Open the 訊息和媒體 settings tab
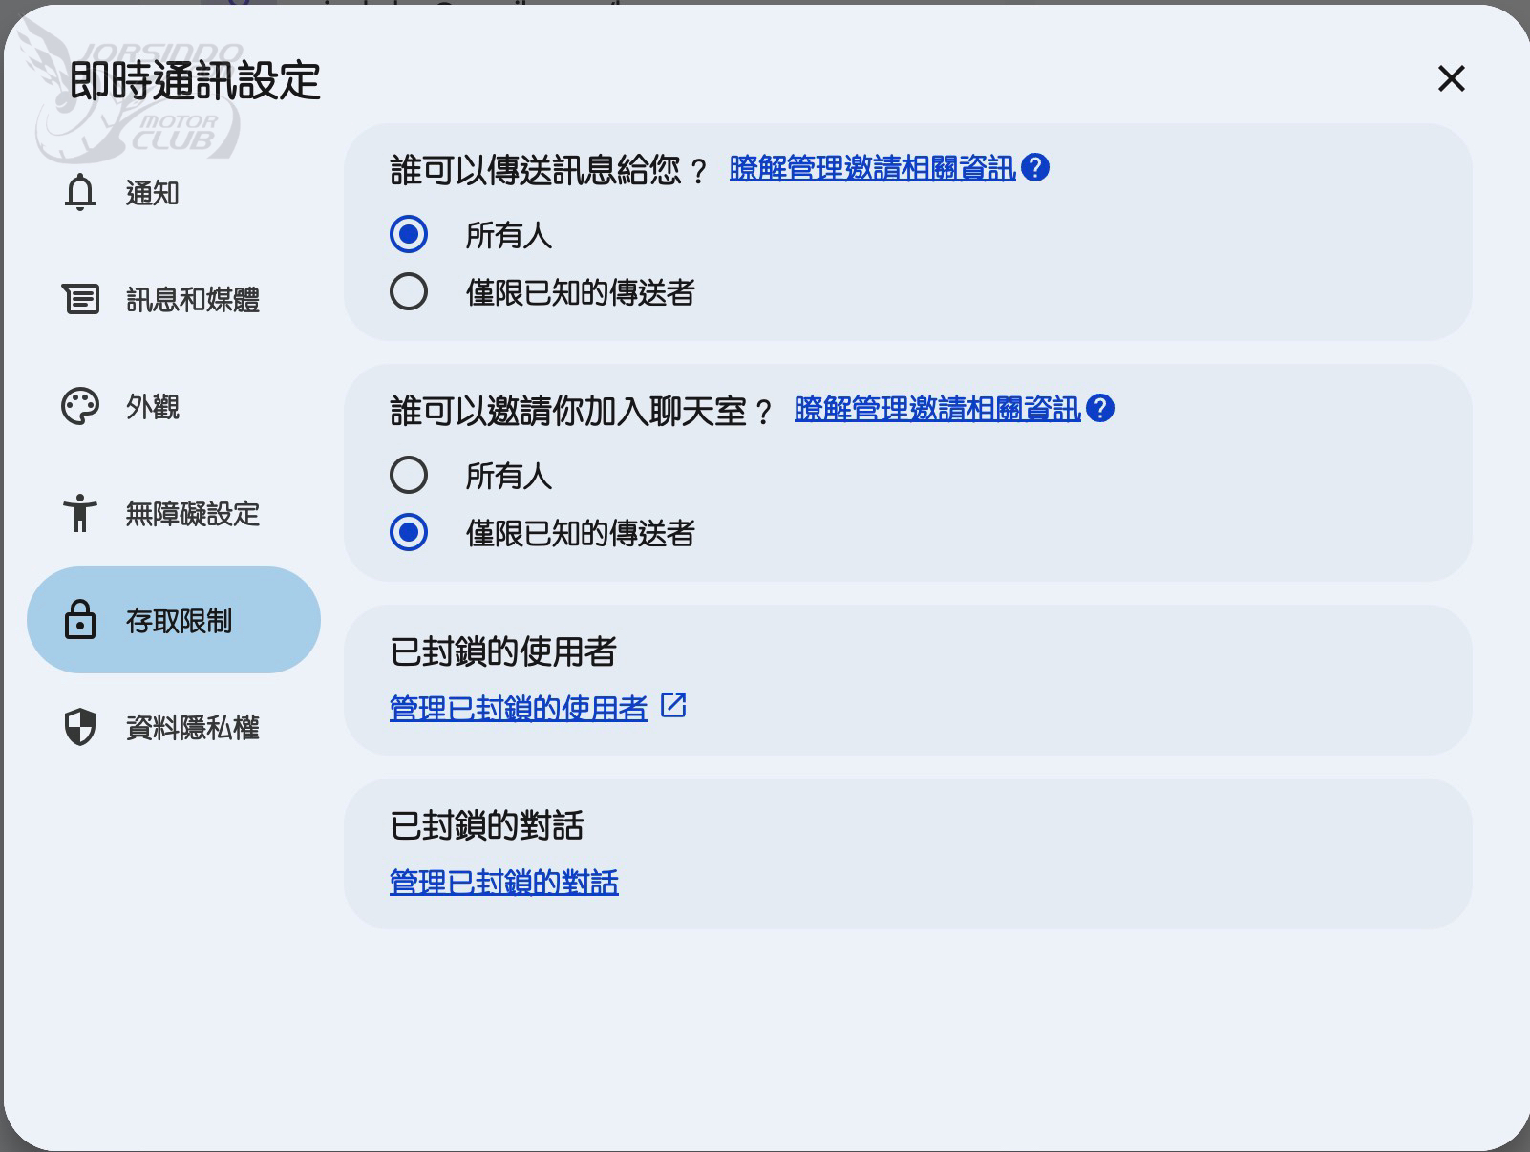The height and width of the screenshot is (1152, 1530). click(174, 299)
